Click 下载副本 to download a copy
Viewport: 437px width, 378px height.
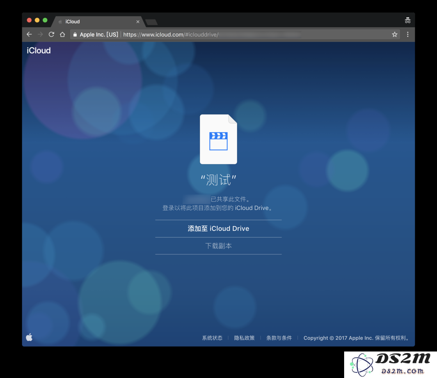point(218,246)
